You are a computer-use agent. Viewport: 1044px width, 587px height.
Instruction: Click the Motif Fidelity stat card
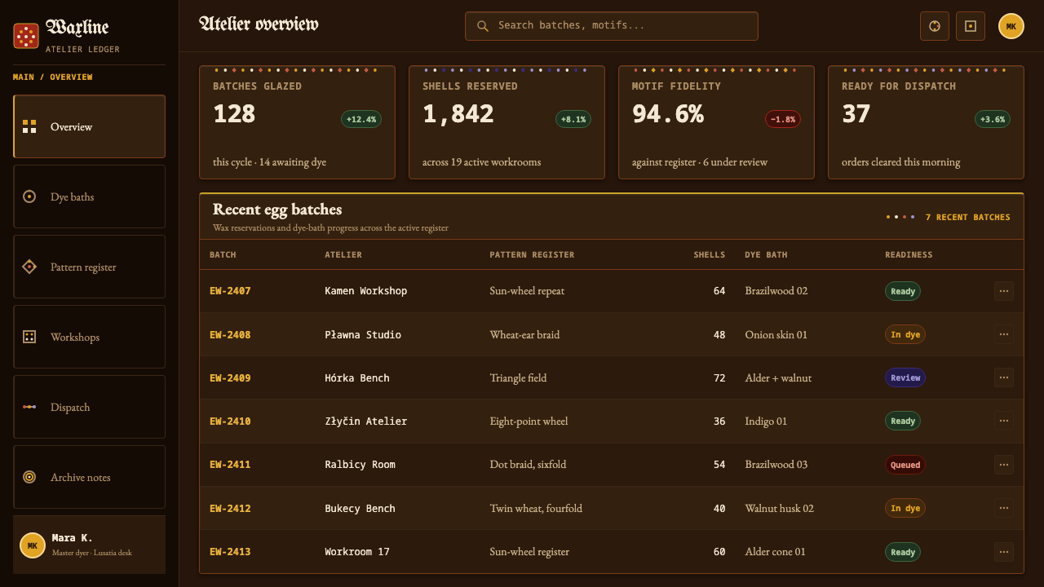[716, 122]
